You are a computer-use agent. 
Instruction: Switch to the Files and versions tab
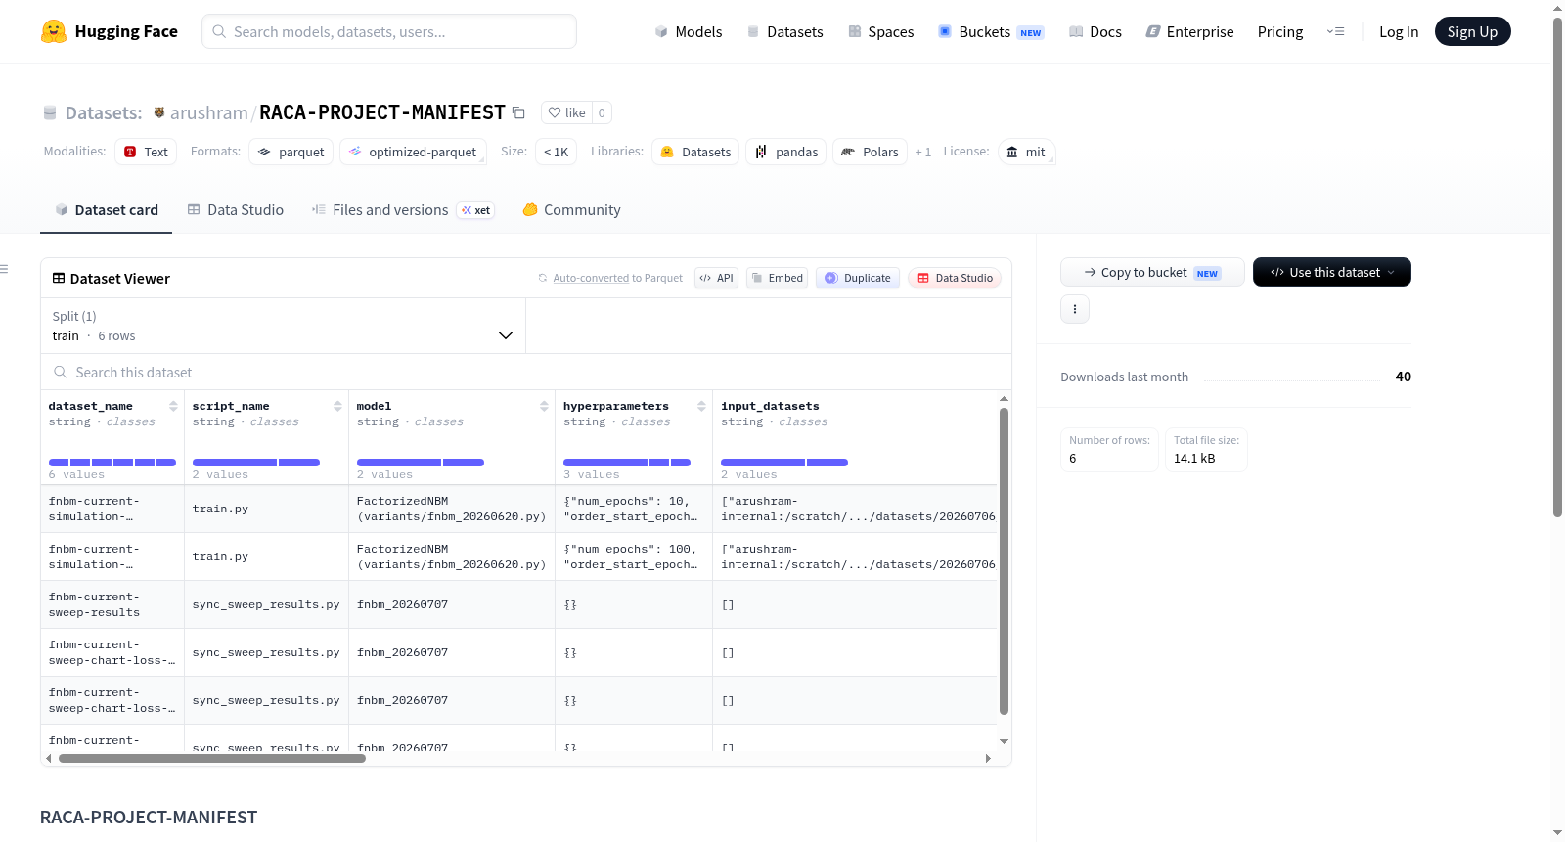[403, 209]
